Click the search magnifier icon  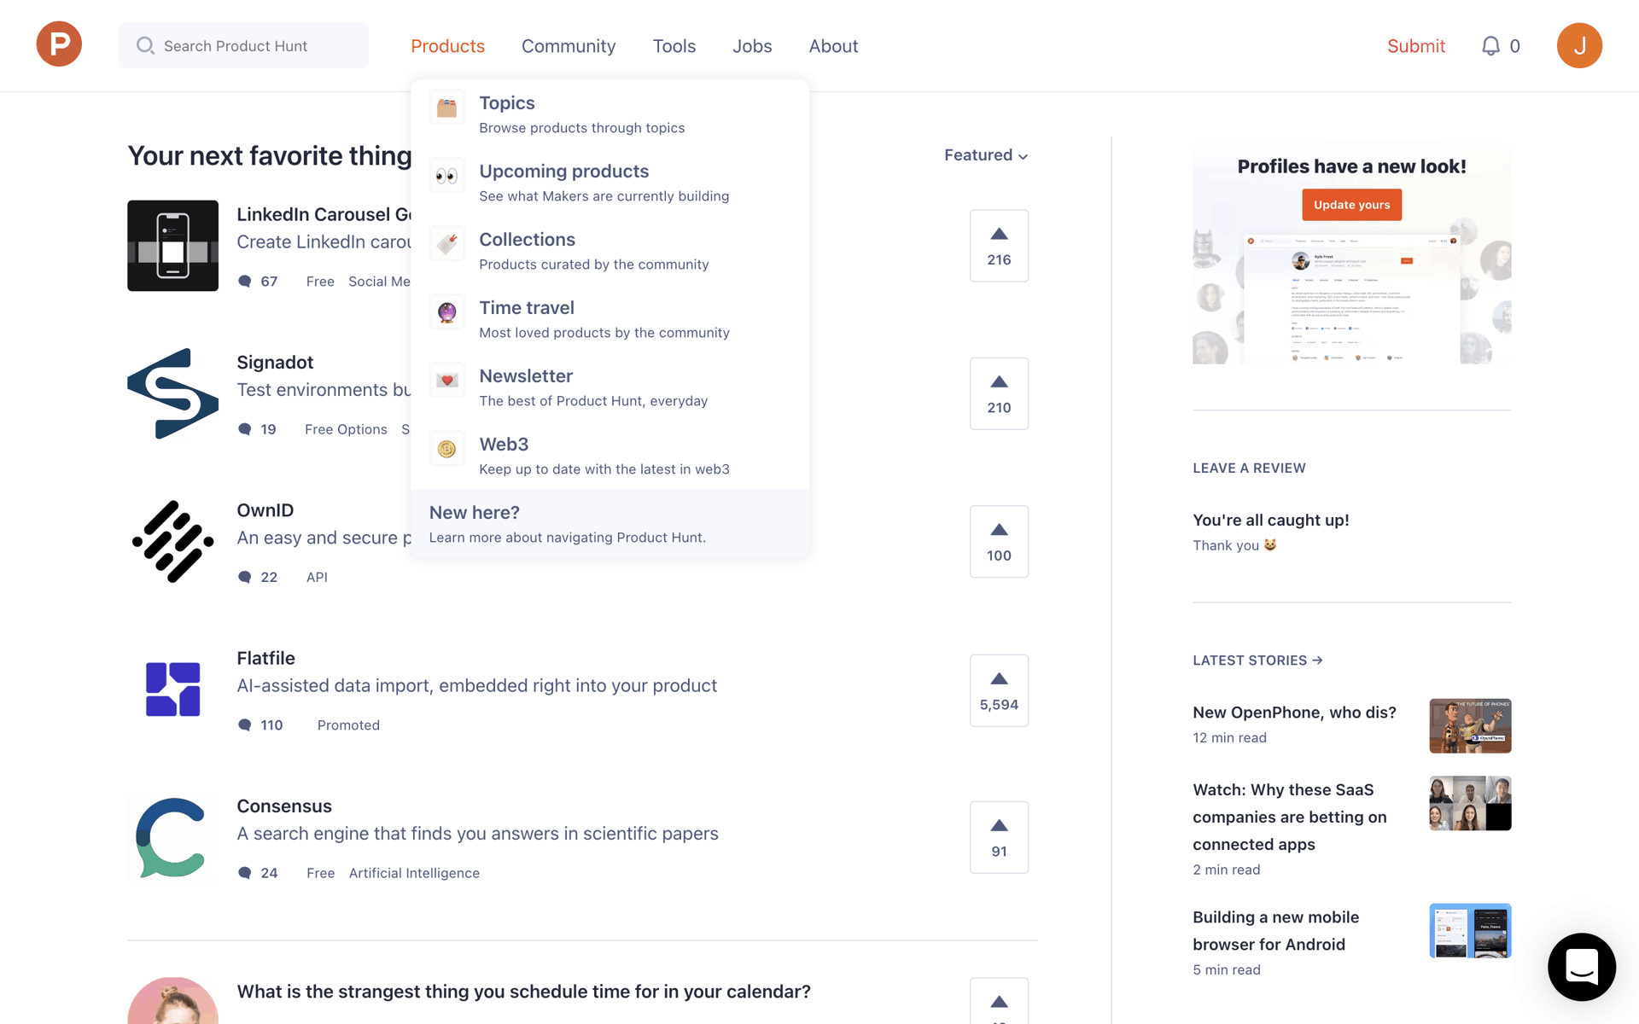[146, 45]
